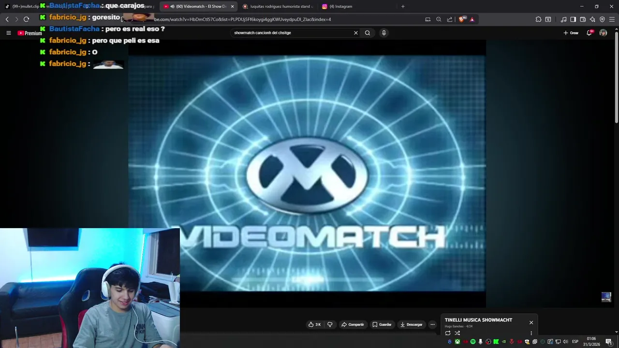Click the Videomatch video player
619x348 pixels.
point(307,173)
